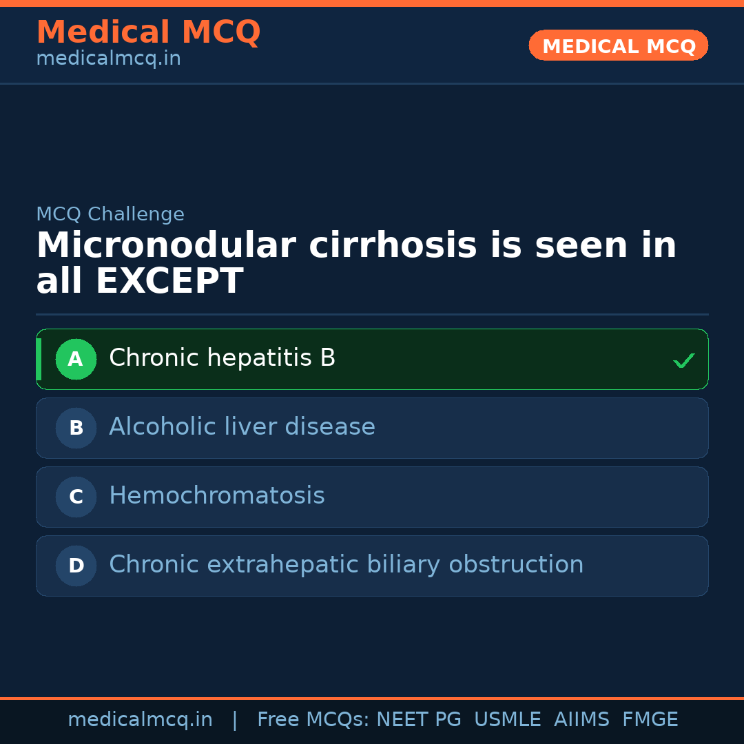Pick the Hemochromatosis answer option

[x=216, y=496]
